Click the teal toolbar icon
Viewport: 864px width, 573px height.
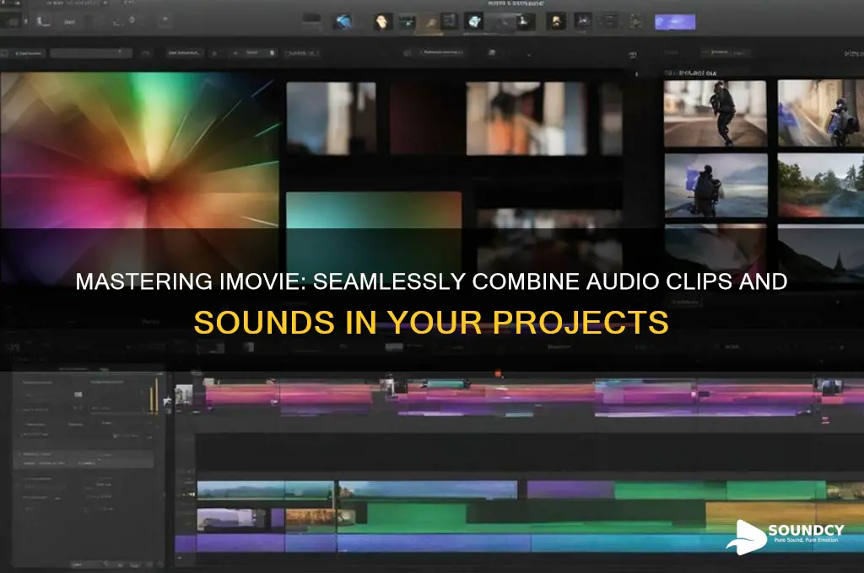click(408, 21)
